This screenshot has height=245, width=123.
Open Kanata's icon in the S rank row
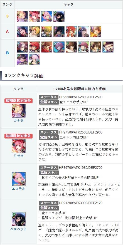tap(22, 16)
